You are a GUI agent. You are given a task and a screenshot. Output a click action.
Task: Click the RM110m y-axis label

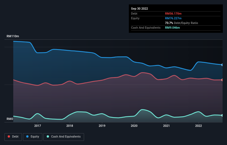[13, 36]
